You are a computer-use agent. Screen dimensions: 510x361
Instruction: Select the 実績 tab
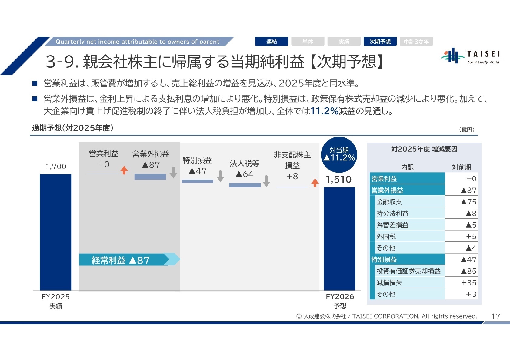pyautogui.click(x=344, y=42)
